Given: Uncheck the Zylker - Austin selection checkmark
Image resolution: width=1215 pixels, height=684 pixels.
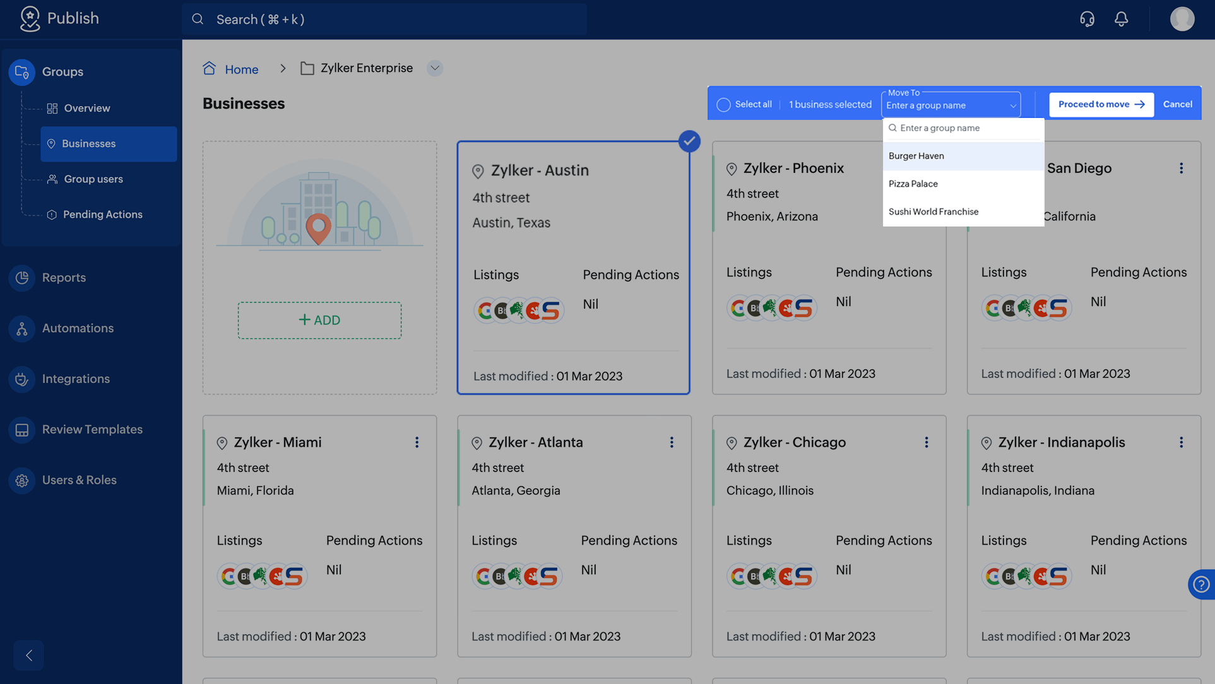Looking at the screenshot, I should tap(689, 141).
